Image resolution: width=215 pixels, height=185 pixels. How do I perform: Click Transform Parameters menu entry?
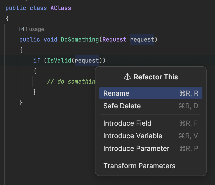pos(139,166)
